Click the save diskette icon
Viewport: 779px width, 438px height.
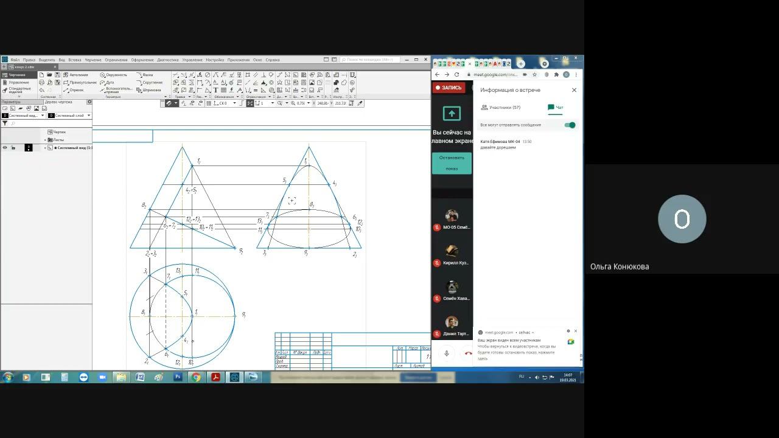(x=57, y=75)
